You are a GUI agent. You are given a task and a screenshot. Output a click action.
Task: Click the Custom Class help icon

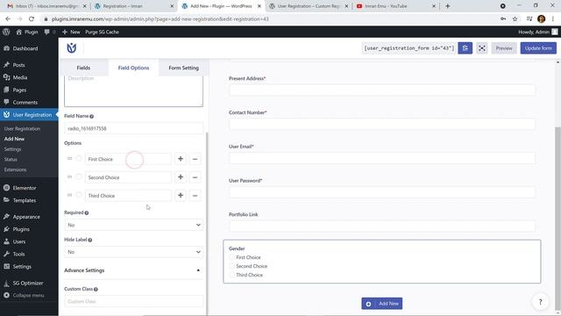[96, 289]
